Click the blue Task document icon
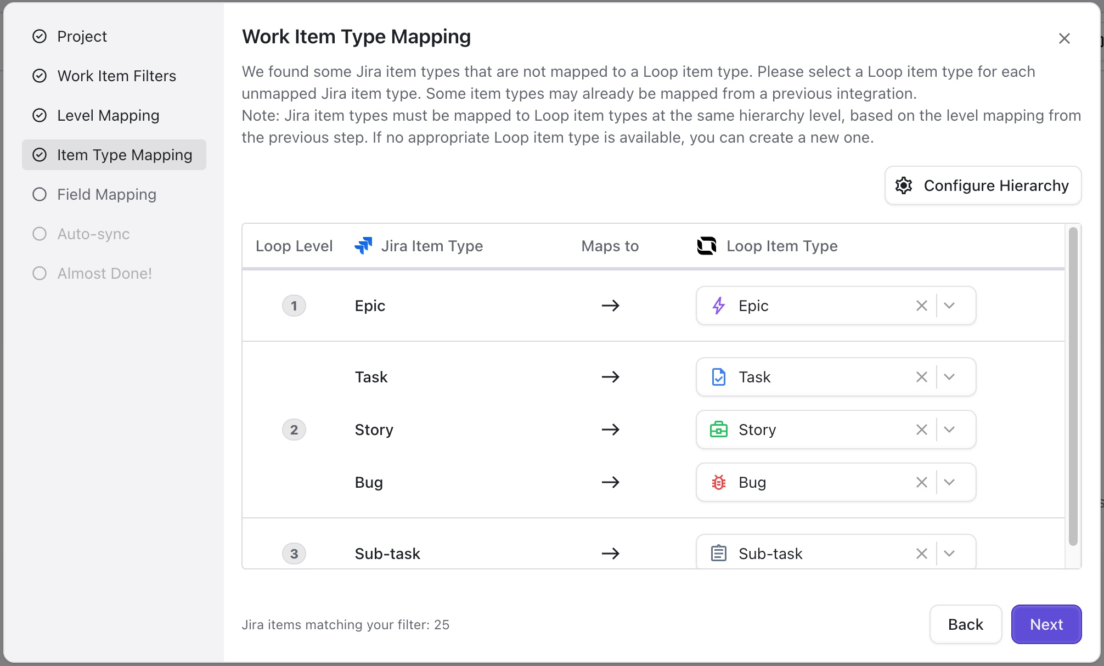This screenshot has height=666, width=1104. pos(719,377)
